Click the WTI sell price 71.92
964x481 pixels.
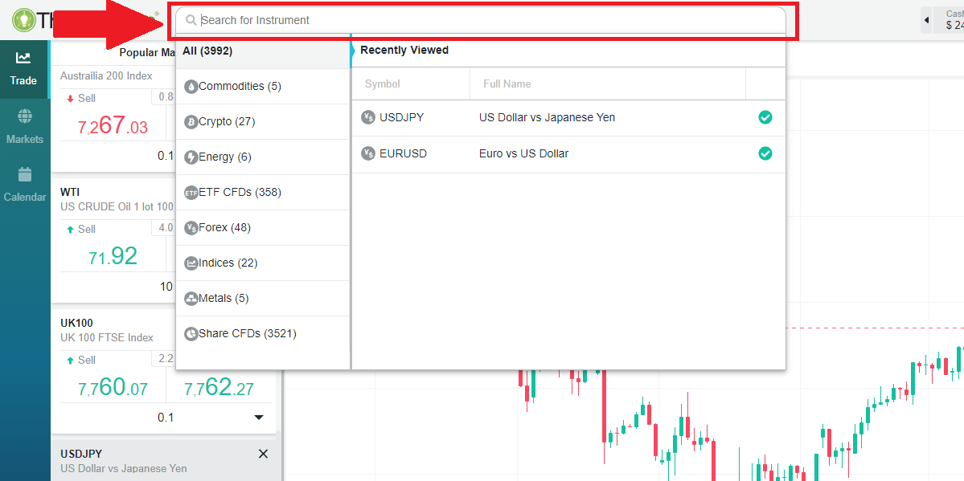(113, 257)
